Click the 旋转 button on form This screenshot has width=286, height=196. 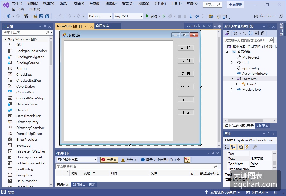pyautogui.click(x=186, y=74)
